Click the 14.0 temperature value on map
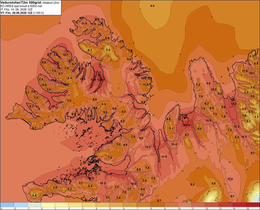 [x=93, y=80]
